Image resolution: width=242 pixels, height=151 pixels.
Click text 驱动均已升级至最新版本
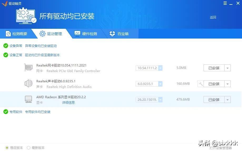pos(42,55)
